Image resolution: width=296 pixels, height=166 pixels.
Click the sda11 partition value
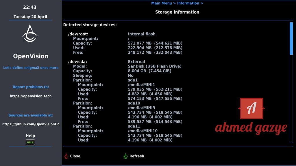tap(134, 126)
